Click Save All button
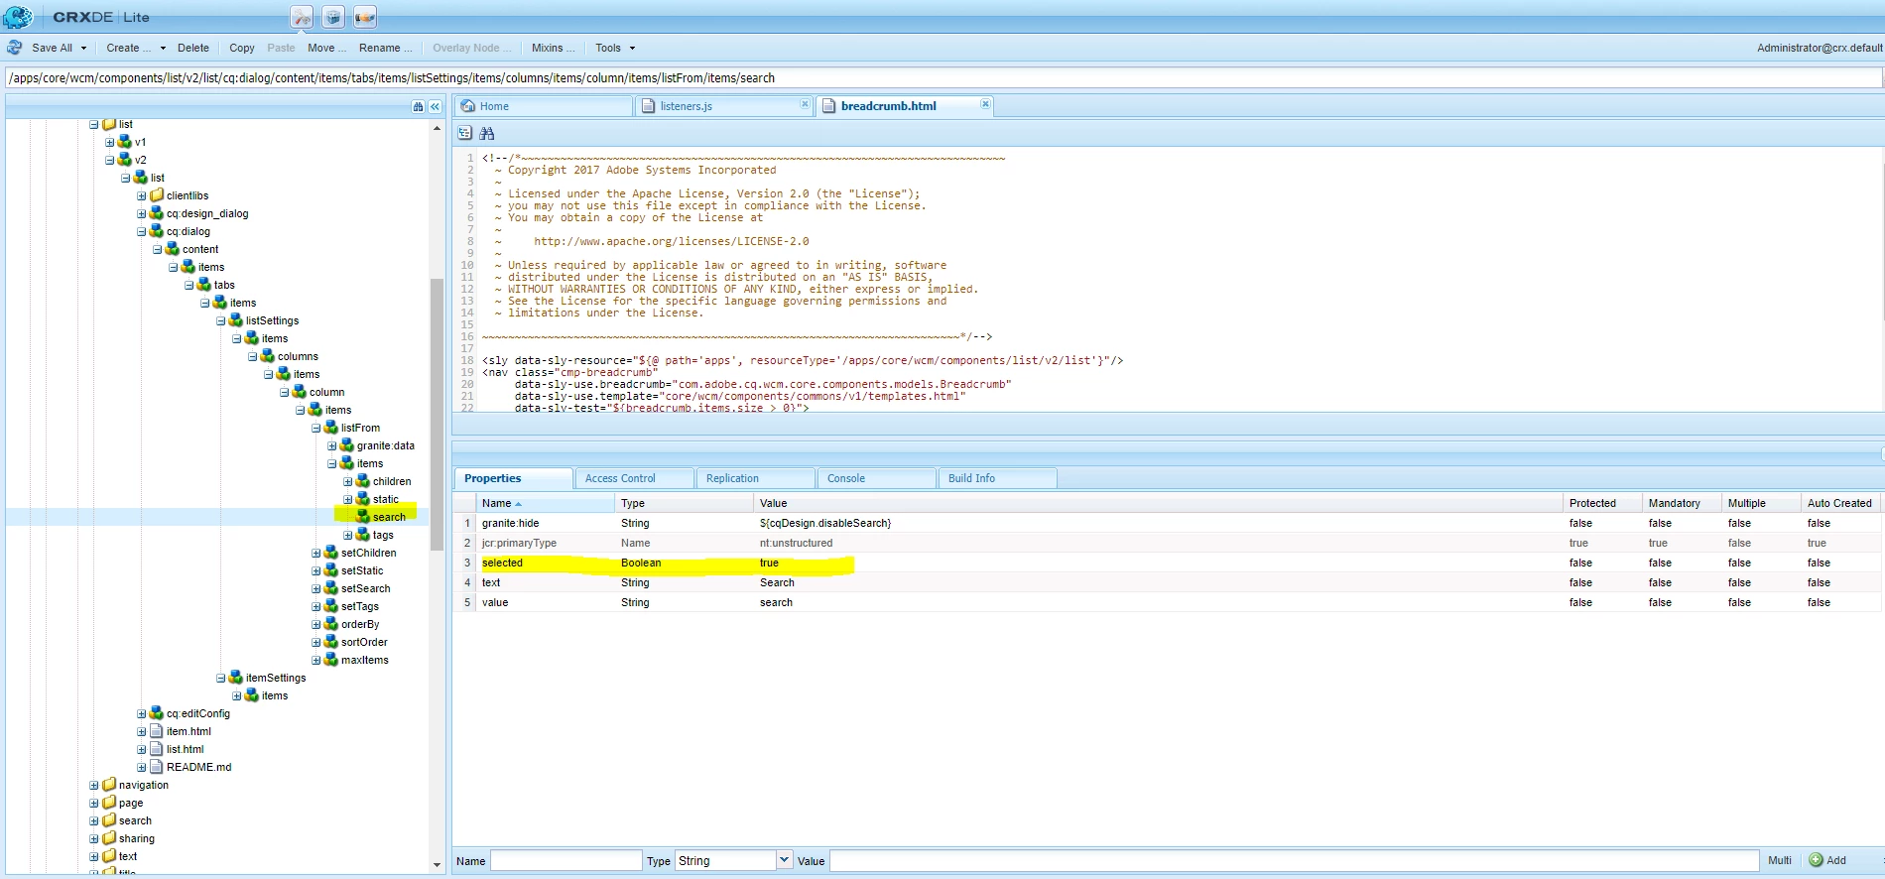The image size is (1885, 879). point(52,48)
